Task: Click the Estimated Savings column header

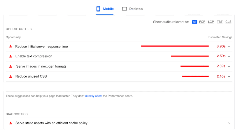Action: tap(220, 37)
